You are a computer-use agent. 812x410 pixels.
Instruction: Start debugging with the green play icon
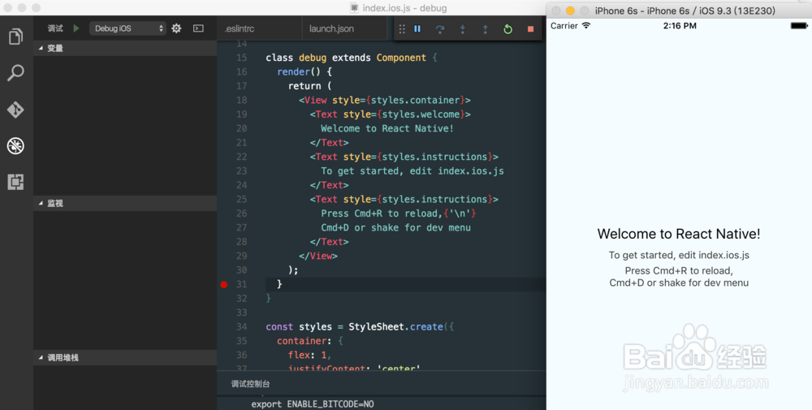[76, 28]
